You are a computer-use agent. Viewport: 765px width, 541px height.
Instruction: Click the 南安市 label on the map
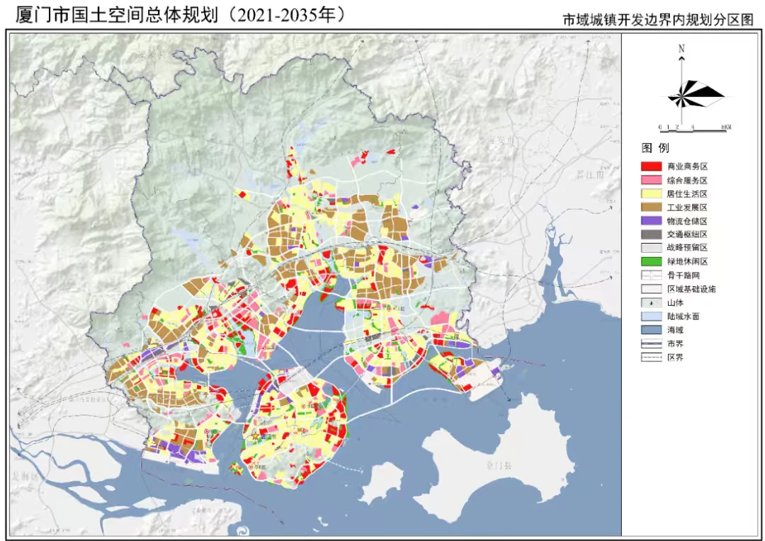pos(502,140)
